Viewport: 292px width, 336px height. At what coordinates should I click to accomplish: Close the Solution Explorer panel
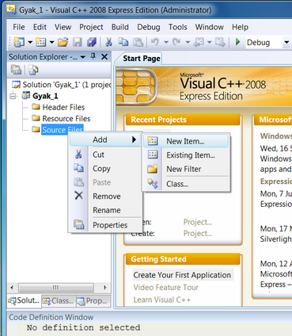104,56
